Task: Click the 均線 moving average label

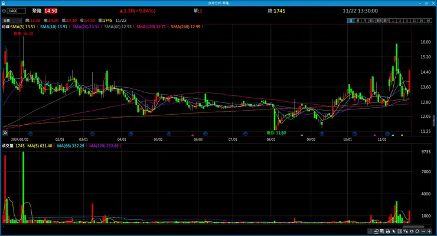Action: [x=6, y=26]
